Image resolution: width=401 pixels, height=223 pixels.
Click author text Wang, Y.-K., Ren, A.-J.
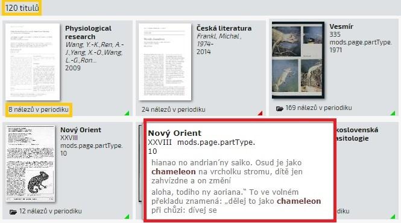94,52
